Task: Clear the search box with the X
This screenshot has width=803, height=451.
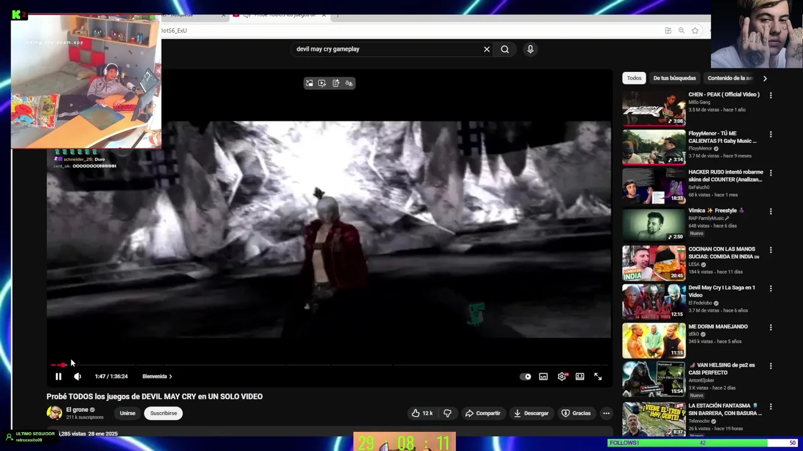Action: [487, 49]
